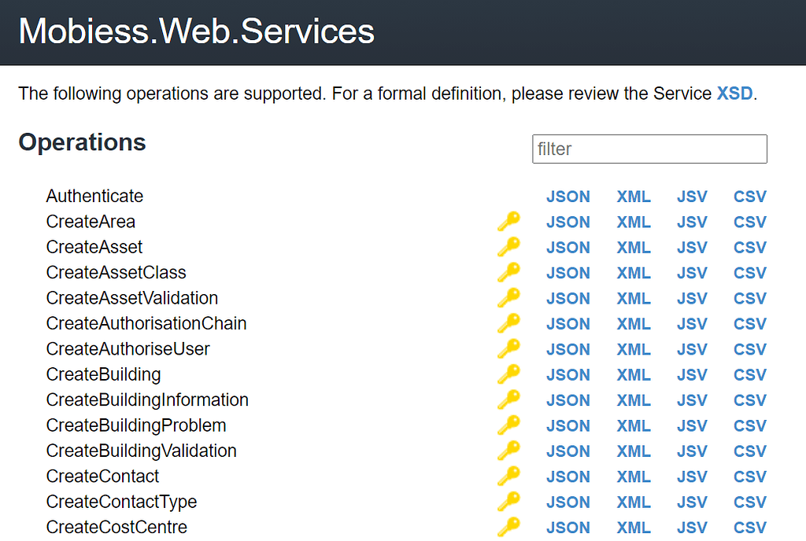Open the Authenticate operation
This screenshot has height=541, width=806.
click(94, 196)
